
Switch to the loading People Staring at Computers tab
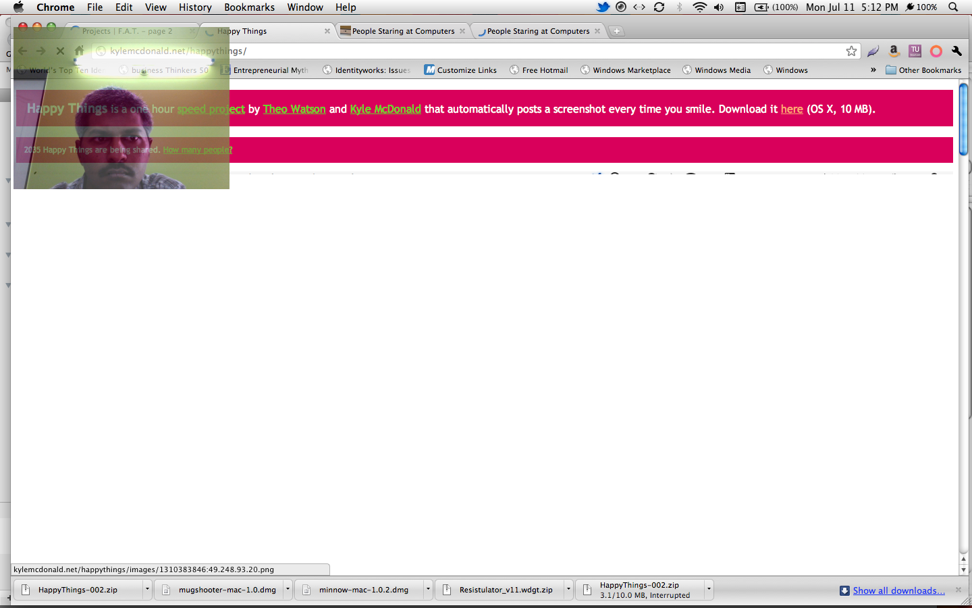coord(538,31)
